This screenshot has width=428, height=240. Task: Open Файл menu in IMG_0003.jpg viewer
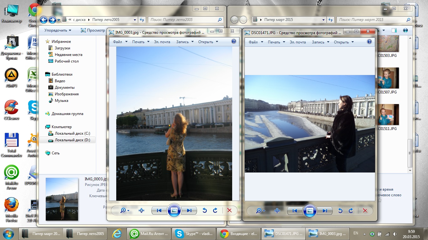click(120, 42)
